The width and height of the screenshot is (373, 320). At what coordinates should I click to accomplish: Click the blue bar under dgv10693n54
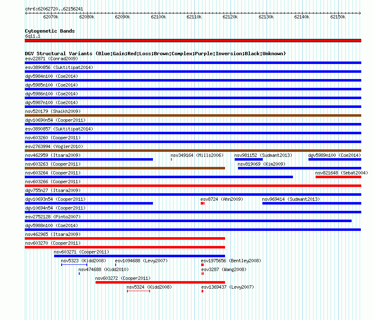coord(89,203)
